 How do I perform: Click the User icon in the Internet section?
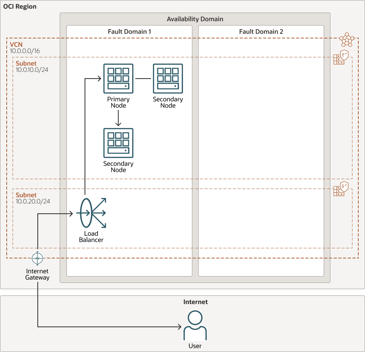click(x=195, y=324)
